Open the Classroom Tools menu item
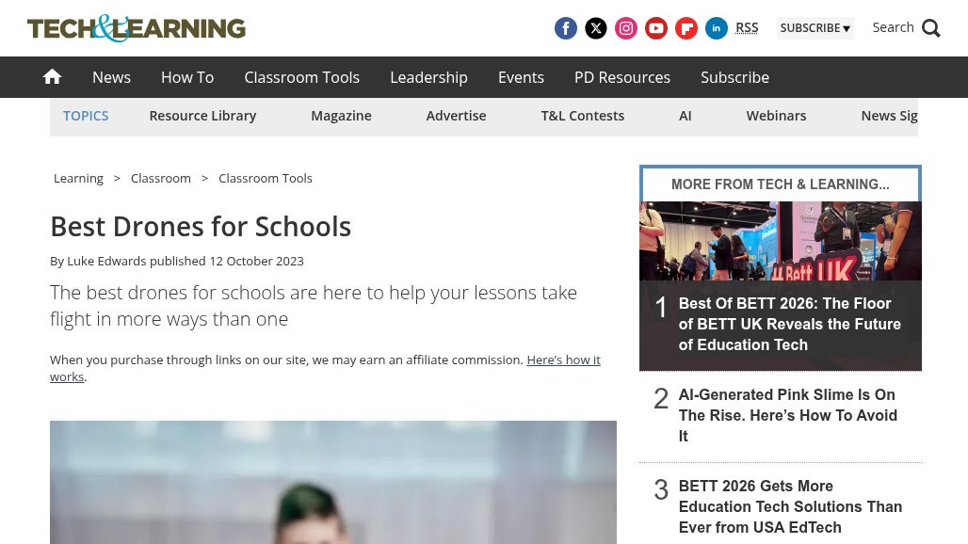This screenshot has width=968, height=544. 301,77
